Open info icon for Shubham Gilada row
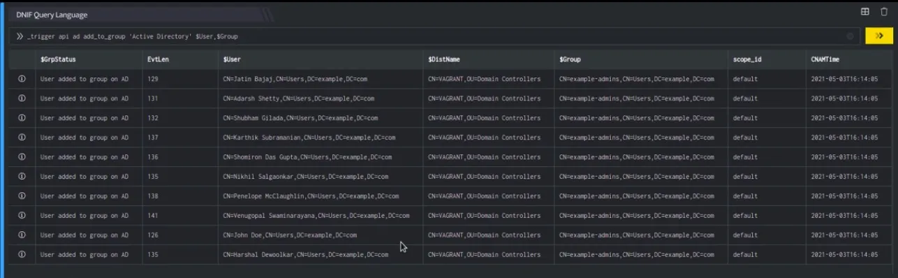The image size is (898, 278). click(x=22, y=118)
